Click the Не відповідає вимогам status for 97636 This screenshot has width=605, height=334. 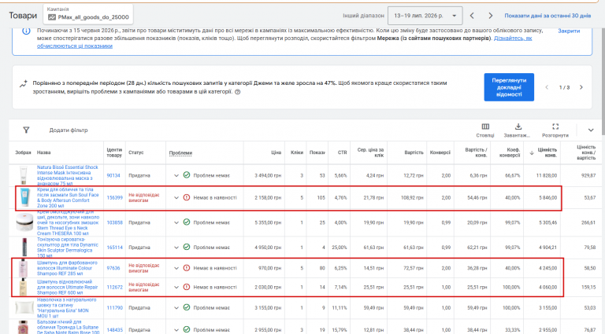(x=143, y=268)
